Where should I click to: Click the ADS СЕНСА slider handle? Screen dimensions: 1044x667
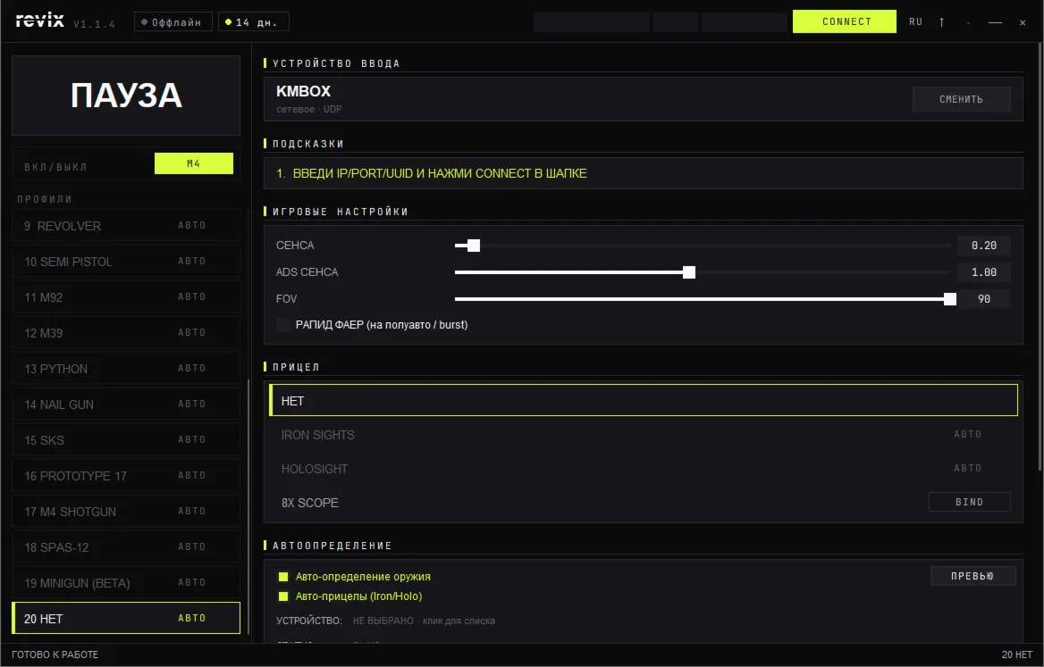coord(689,272)
